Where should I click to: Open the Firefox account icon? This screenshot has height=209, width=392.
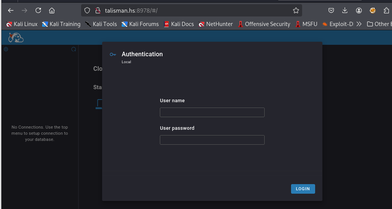(x=359, y=10)
